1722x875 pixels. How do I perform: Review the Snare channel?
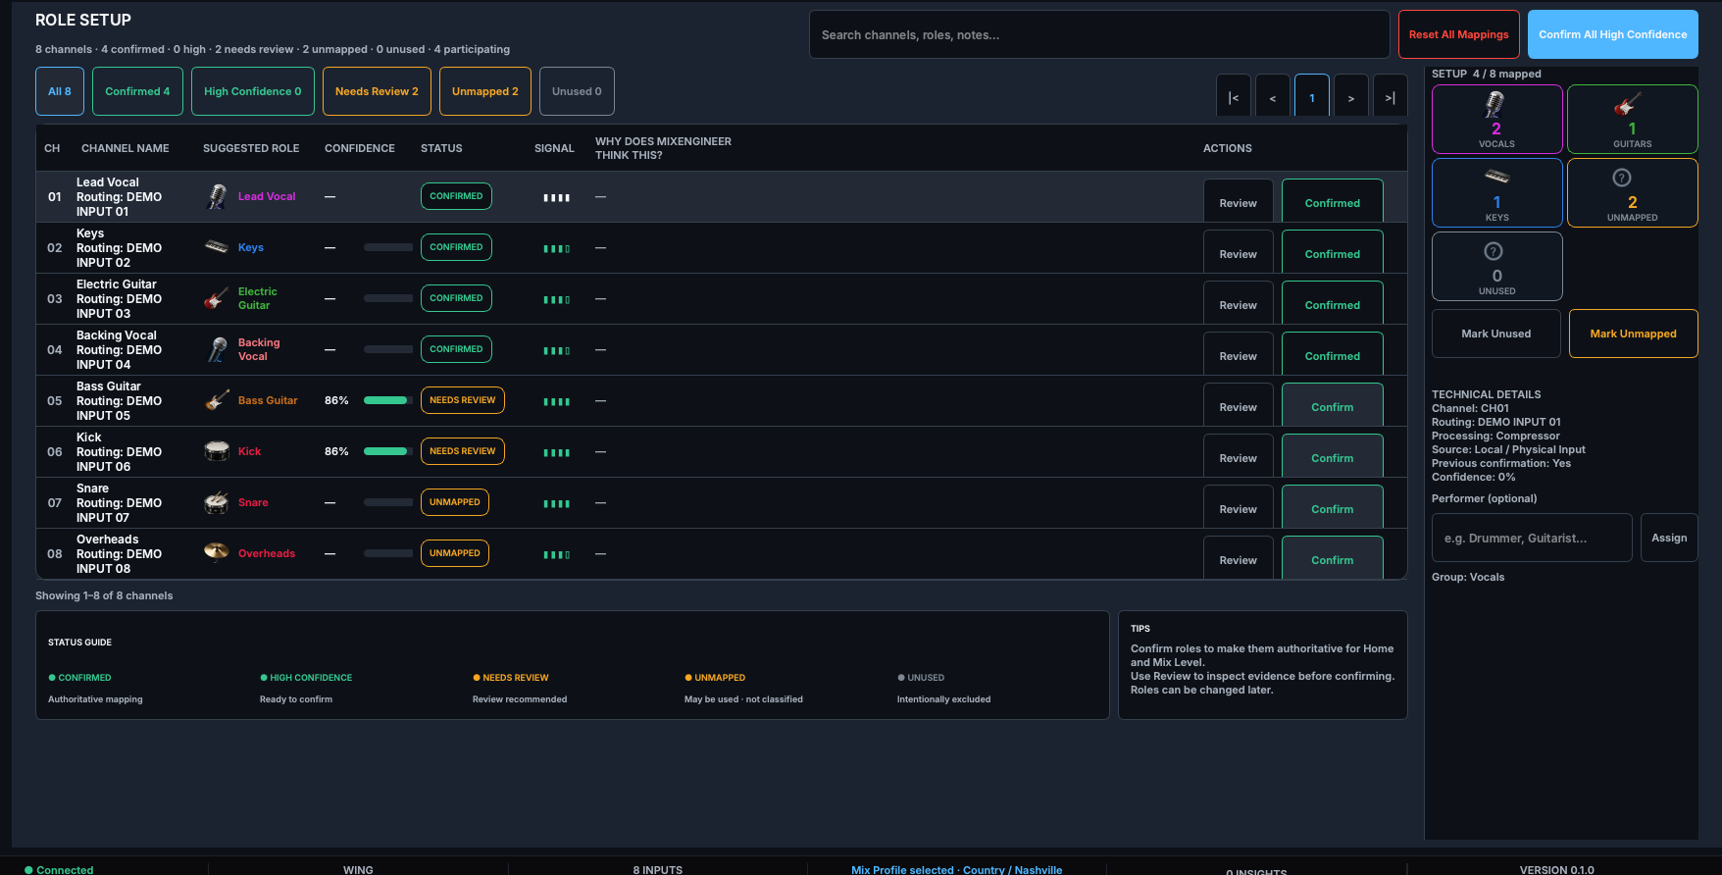pyautogui.click(x=1239, y=507)
